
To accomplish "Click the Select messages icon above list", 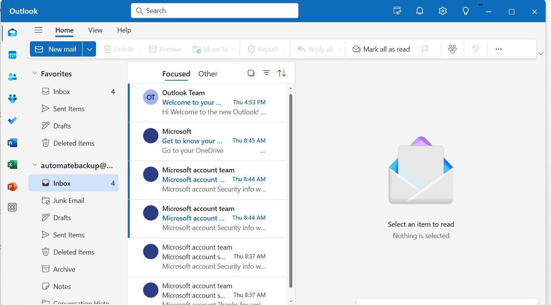I will pos(251,73).
